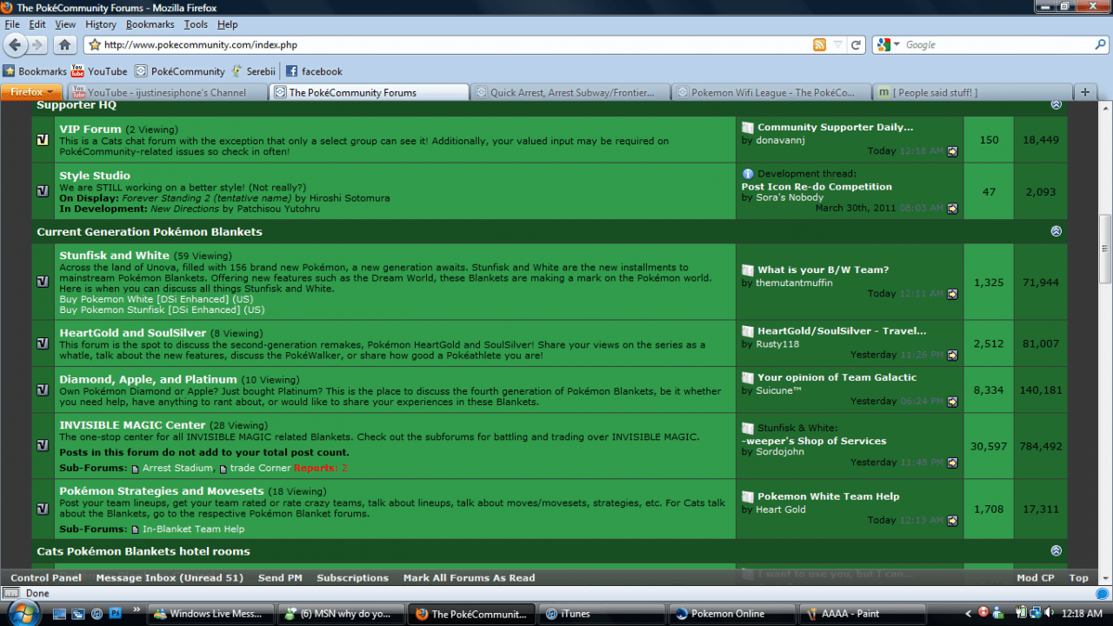Open the volume icon in system tray

click(1049, 613)
